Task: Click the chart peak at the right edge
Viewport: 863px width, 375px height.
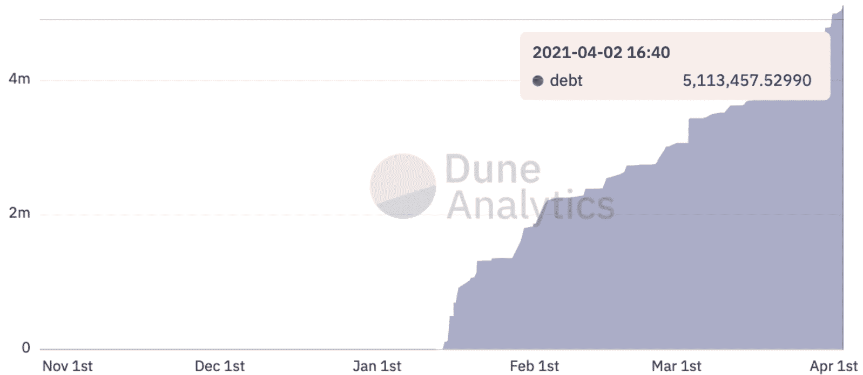Action: 841,8
